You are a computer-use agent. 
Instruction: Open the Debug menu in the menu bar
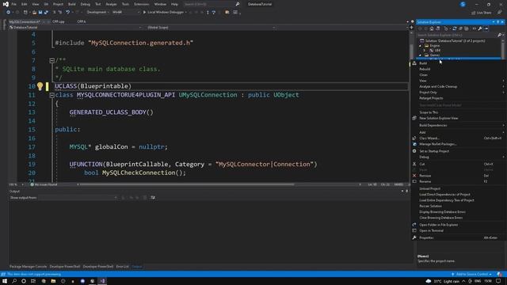pos(85,4)
